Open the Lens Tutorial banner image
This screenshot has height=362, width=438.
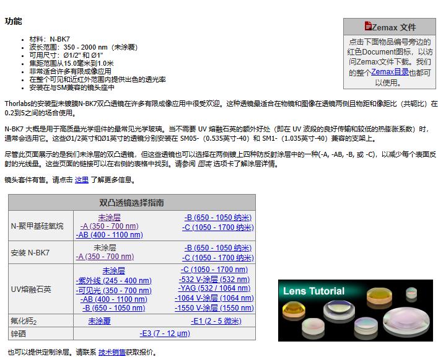[x=356, y=311]
